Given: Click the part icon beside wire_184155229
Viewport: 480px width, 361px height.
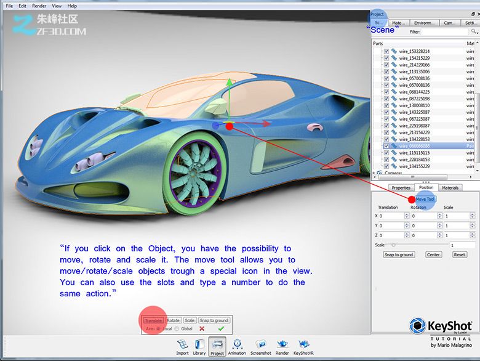Looking at the screenshot, I should click(x=394, y=166).
